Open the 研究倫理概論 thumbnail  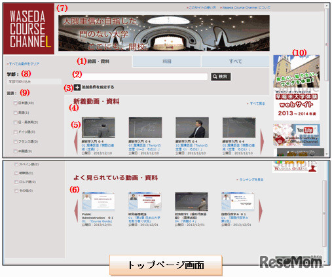145,202
